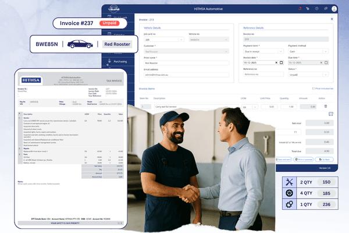
Task: Open the tax invoice document preview
Action: (x=71, y=149)
